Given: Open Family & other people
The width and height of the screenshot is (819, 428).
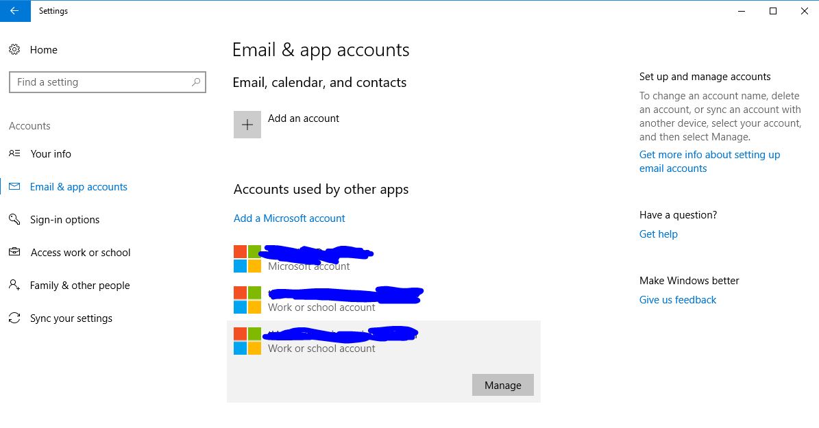Looking at the screenshot, I should pyautogui.click(x=80, y=286).
